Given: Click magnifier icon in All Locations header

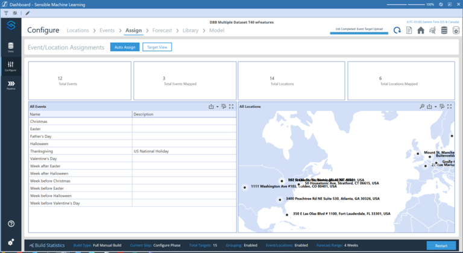Looking at the screenshot, I should pyautogui.click(x=422, y=107).
